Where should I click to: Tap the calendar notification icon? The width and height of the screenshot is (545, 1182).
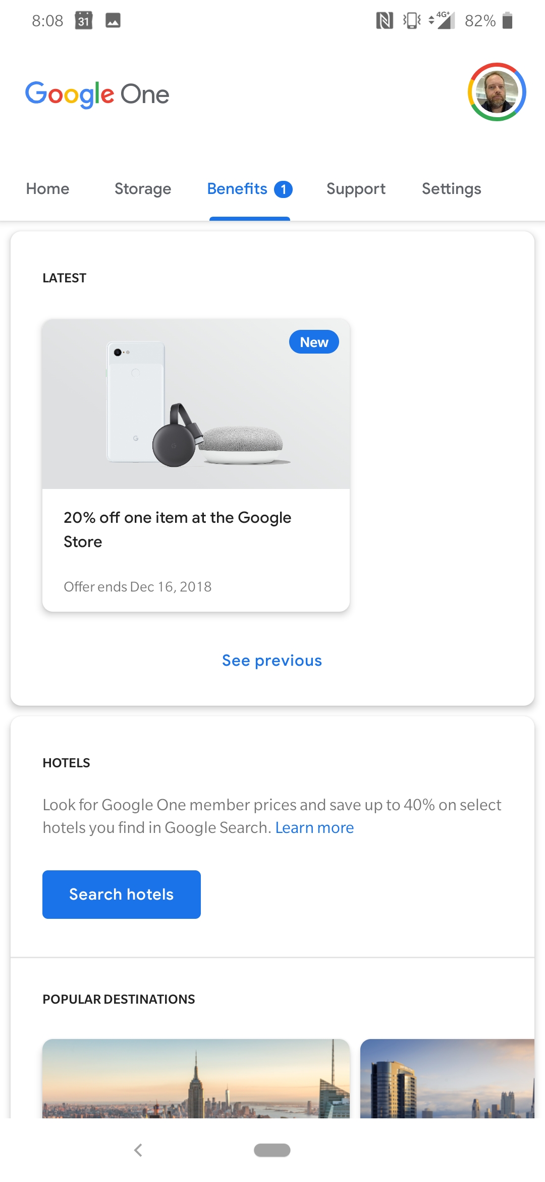tap(84, 21)
